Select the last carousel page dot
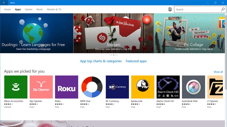 pos(117,55)
